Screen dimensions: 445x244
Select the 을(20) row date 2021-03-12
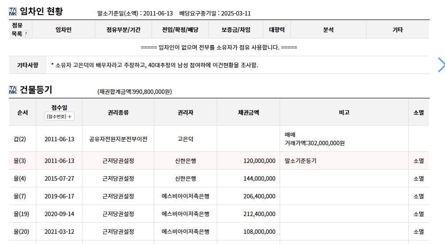coord(59,232)
